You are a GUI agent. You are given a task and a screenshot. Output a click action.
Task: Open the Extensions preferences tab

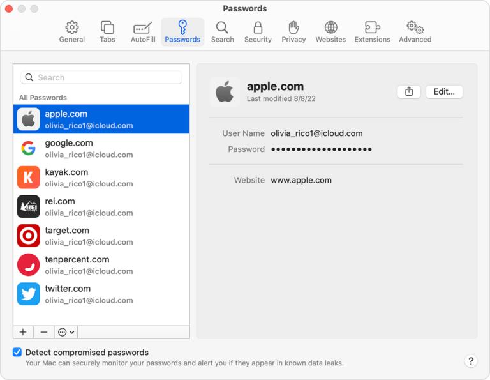coord(372,32)
